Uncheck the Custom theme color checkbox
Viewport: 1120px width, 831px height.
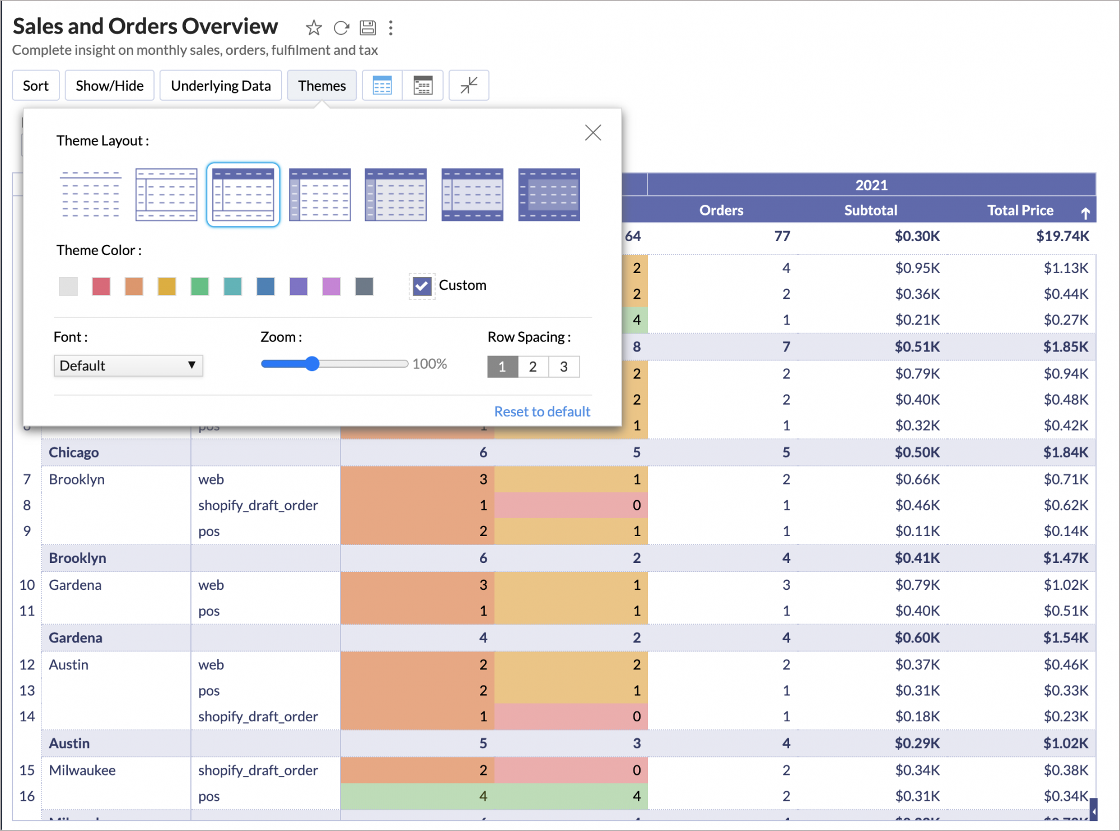(x=422, y=286)
